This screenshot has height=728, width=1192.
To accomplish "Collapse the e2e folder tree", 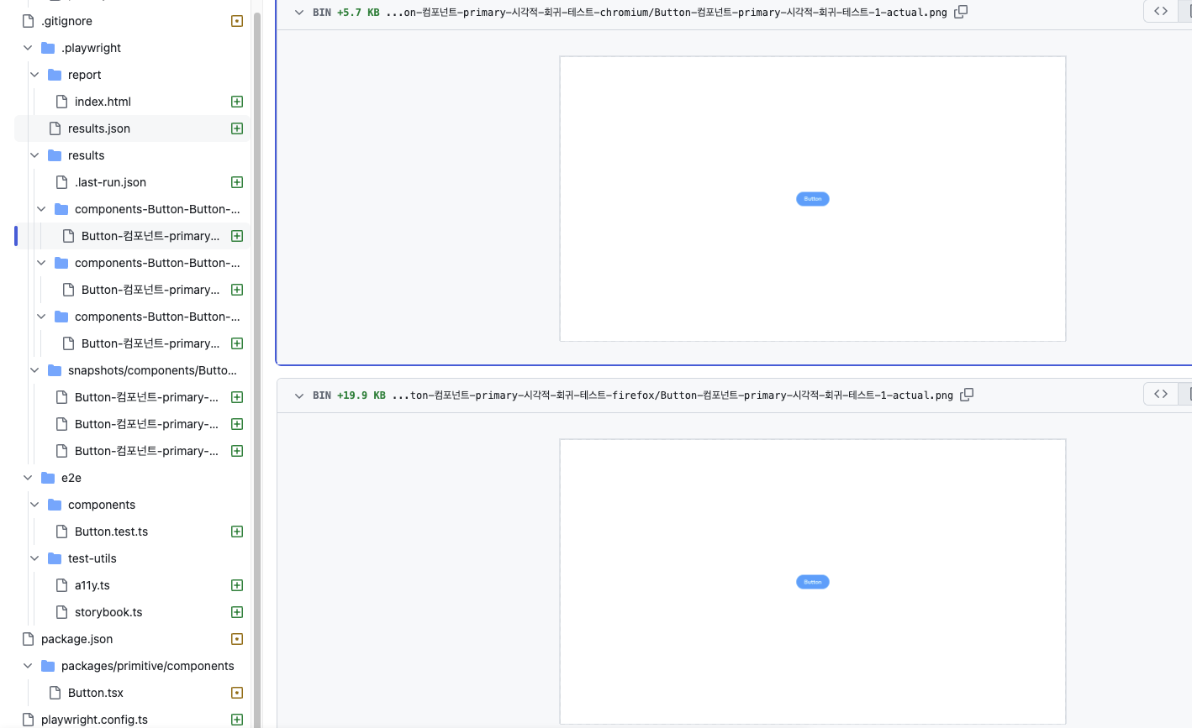I will tap(28, 478).
